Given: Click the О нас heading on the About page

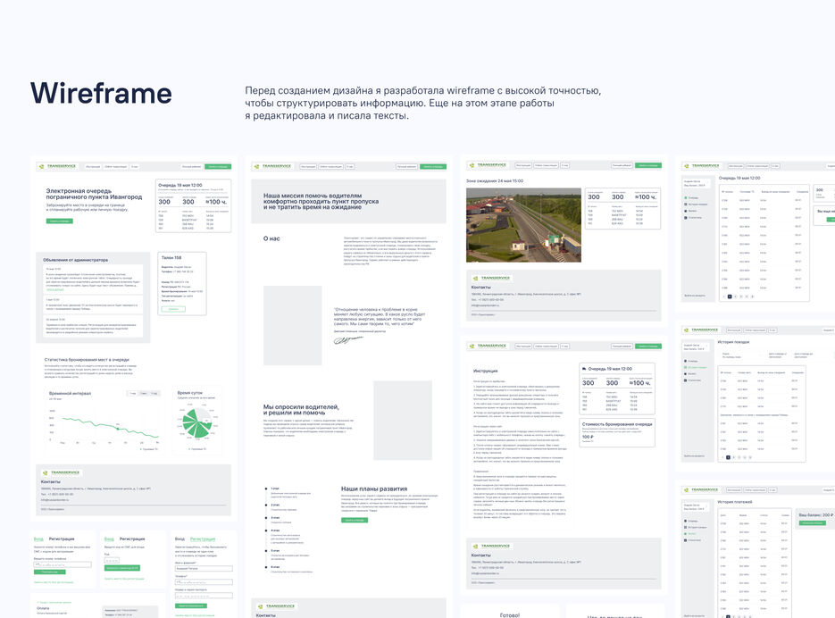Looking at the screenshot, I should (x=271, y=238).
